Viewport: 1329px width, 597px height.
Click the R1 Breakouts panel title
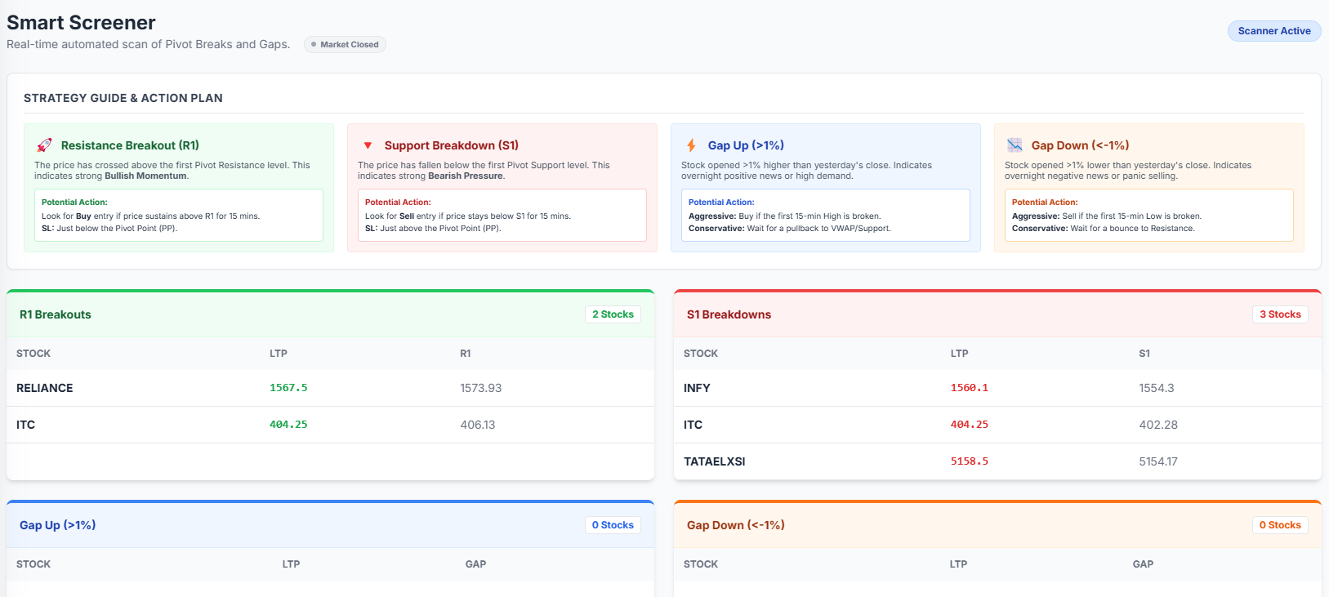click(56, 314)
